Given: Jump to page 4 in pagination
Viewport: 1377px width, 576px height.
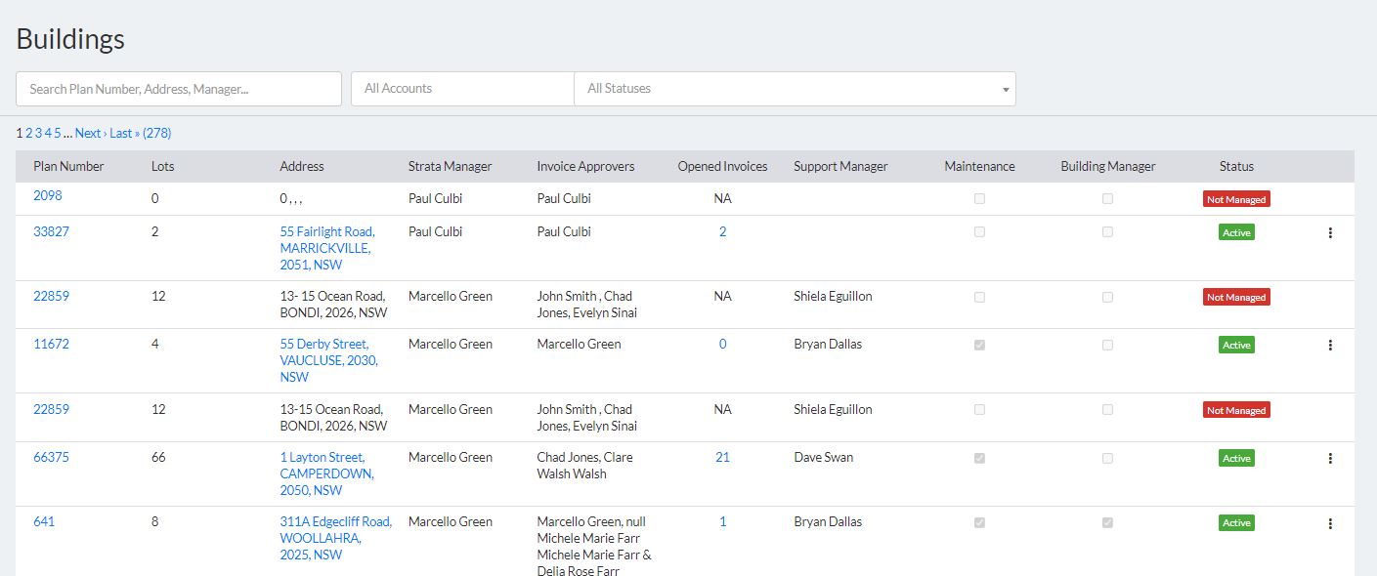Looking at the screenshot, I should 48,133.
